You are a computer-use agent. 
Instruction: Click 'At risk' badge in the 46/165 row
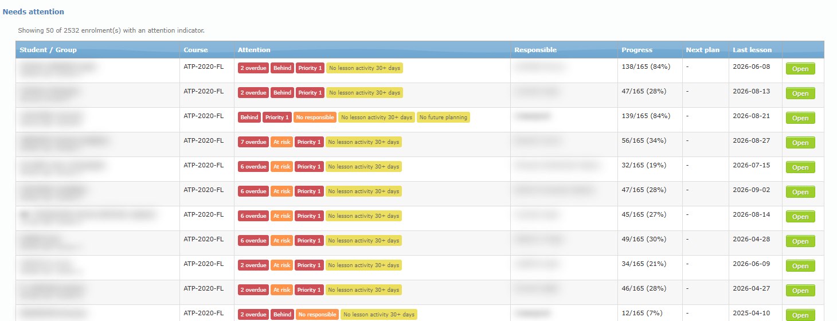point(282,289)
